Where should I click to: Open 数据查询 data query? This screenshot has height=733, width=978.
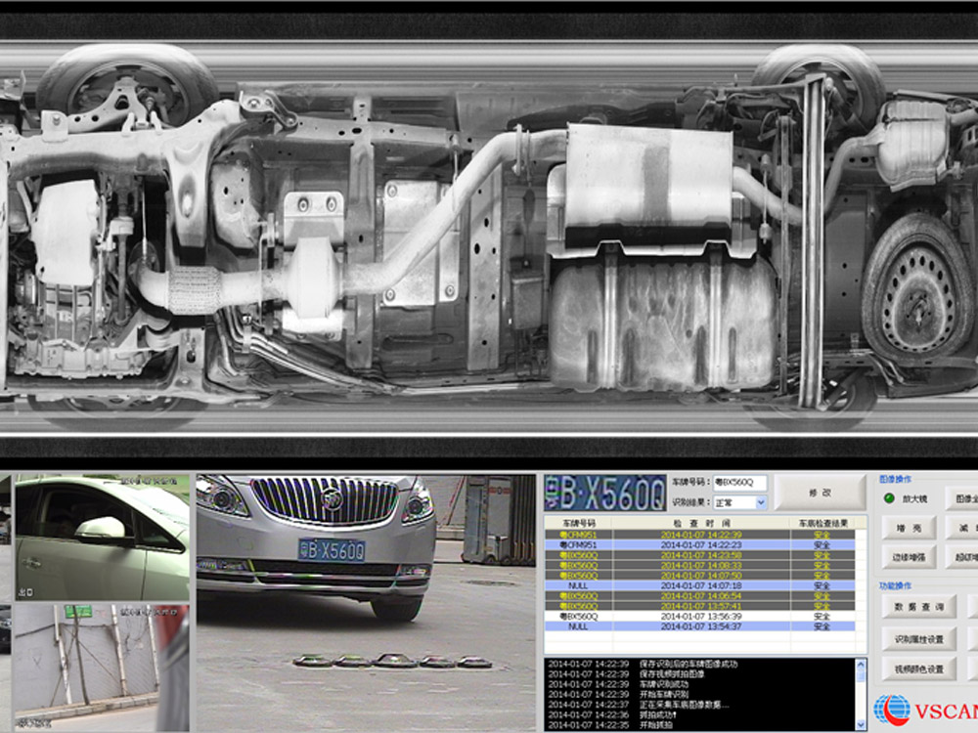918,607
